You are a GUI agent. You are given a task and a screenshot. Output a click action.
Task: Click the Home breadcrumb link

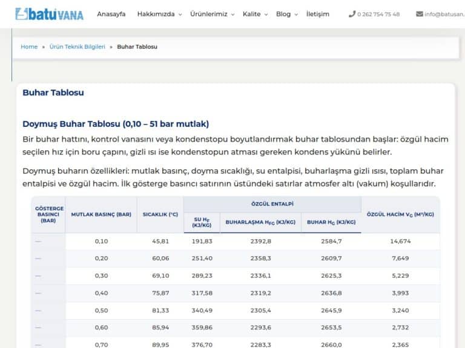coord(29,47)
